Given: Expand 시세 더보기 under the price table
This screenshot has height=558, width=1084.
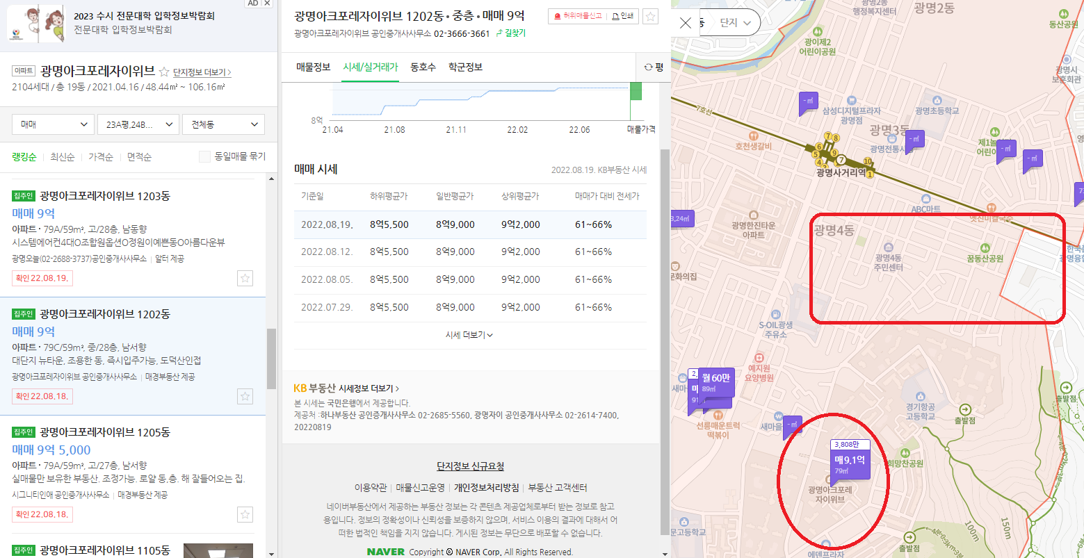Looking at the screenshot, I should [469, 335].
